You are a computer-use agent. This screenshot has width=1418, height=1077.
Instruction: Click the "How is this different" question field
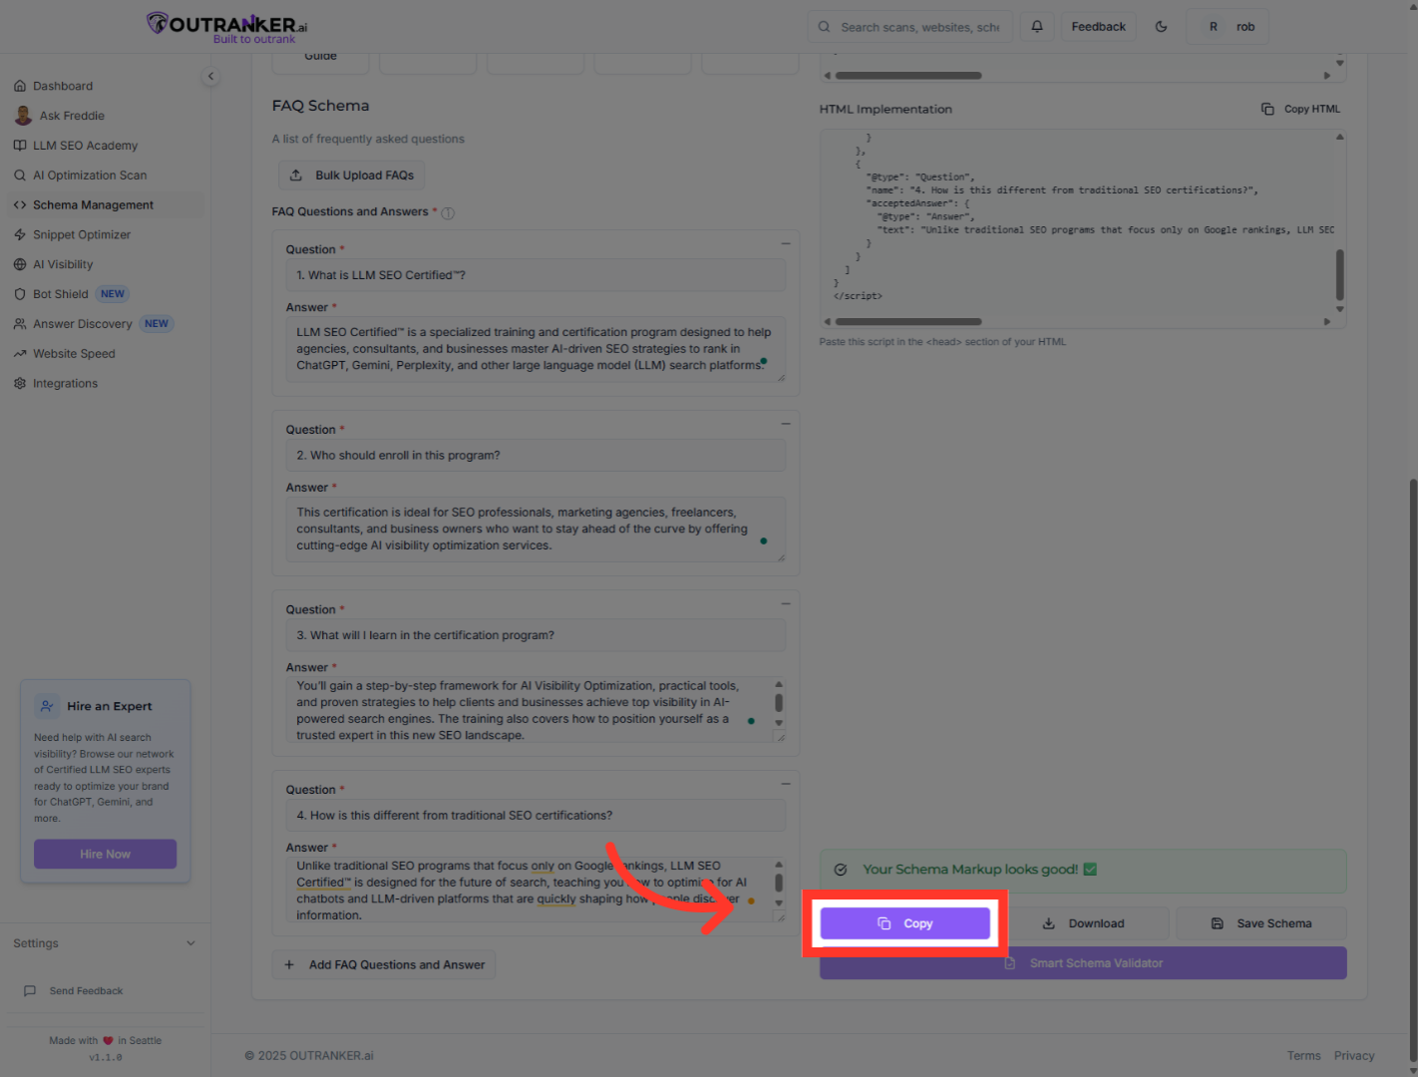[x=535, y=816]
